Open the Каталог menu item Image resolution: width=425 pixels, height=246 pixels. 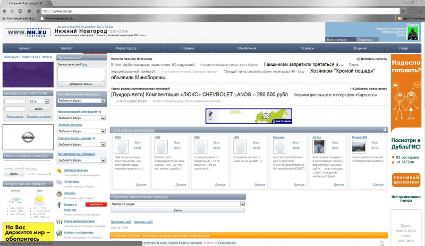tap(67, 48)
